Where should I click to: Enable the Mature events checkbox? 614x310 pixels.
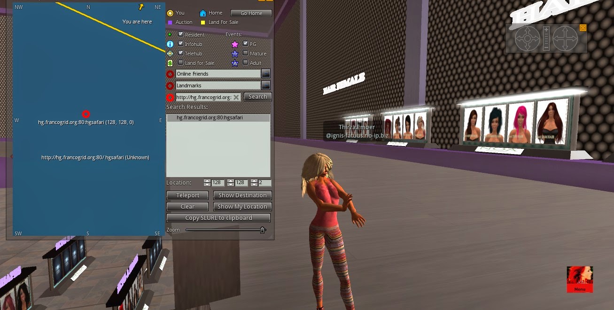tap(246, 53)
